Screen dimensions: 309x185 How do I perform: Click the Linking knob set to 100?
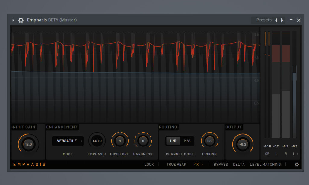point(209,141)
